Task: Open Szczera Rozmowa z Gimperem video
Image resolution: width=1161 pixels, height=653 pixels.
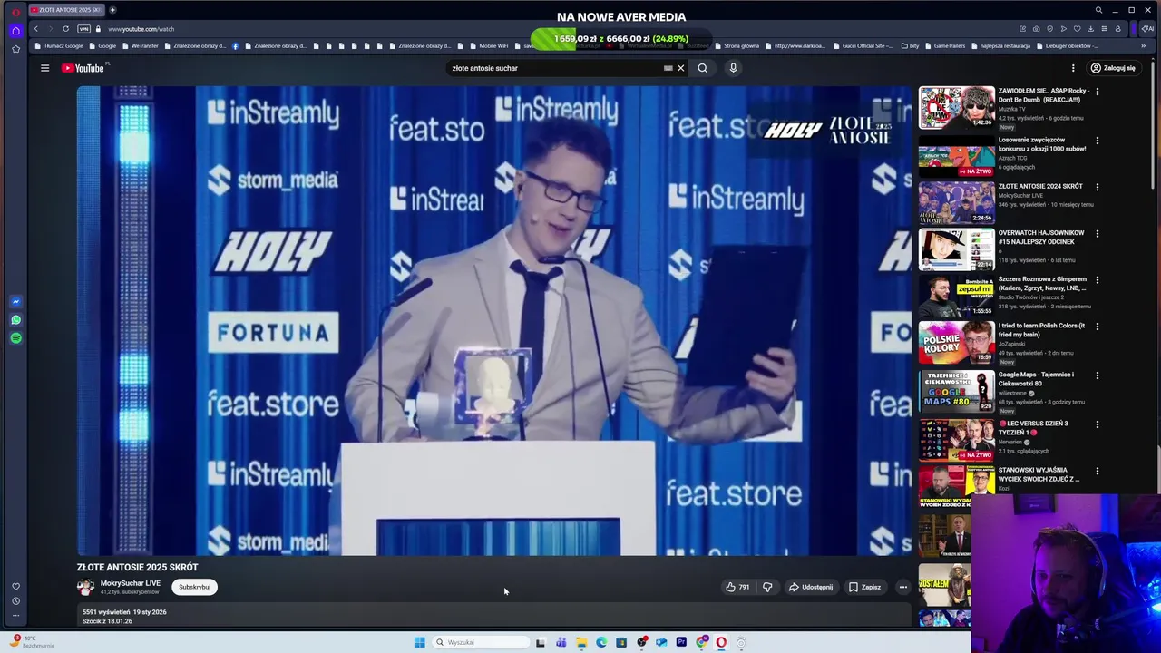Action: pyautogui.click(x=956, y=296)
